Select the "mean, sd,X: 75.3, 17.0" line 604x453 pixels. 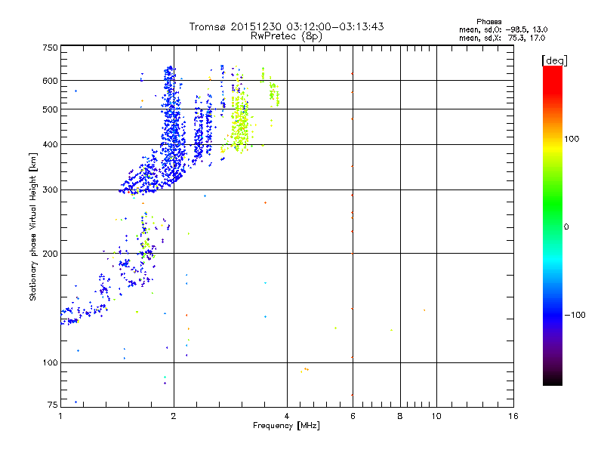click(502, 38)
